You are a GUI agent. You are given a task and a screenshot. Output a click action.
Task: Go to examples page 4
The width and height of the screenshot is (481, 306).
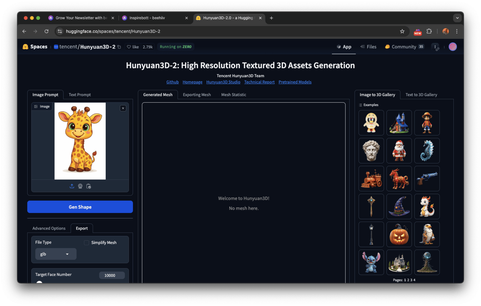point(414,280)
